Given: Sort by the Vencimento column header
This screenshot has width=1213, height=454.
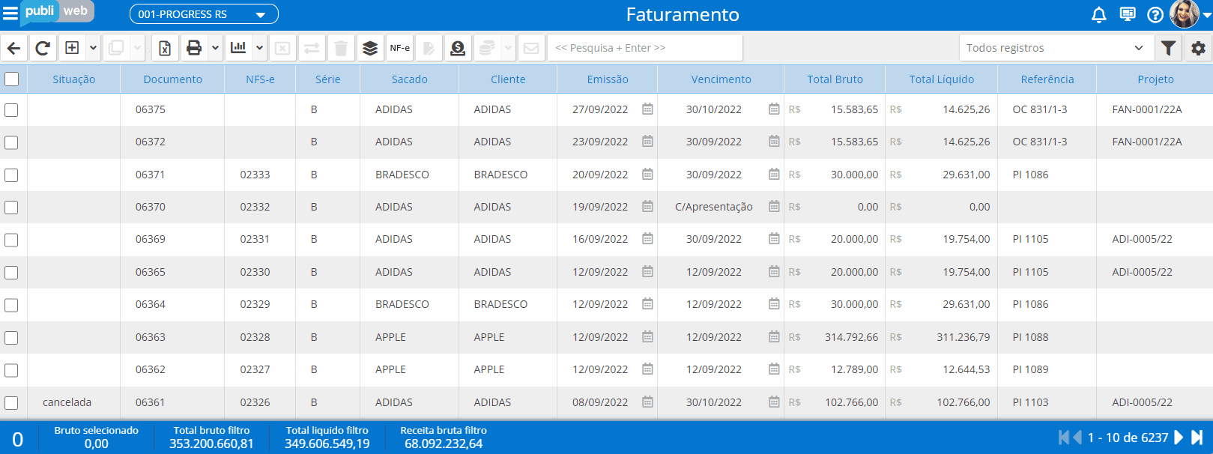Looking at the screenshot, I should click(x=721, y=79).
